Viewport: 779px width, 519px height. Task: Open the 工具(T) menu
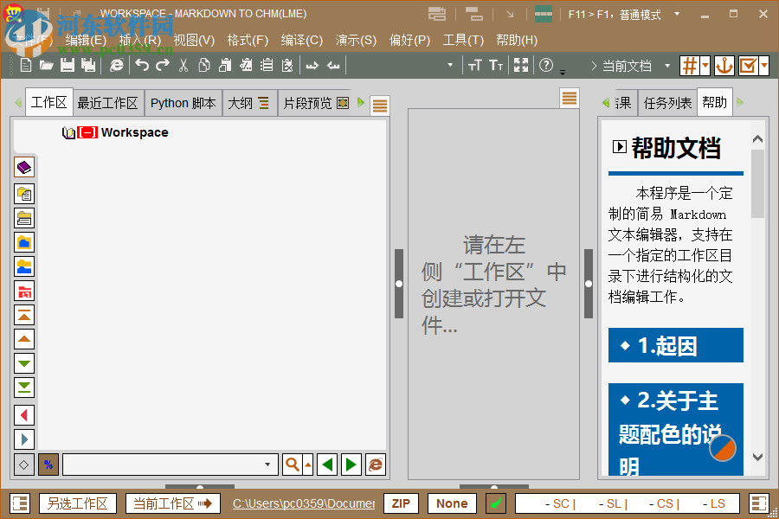pyautogui.click(x=463, y=40)
